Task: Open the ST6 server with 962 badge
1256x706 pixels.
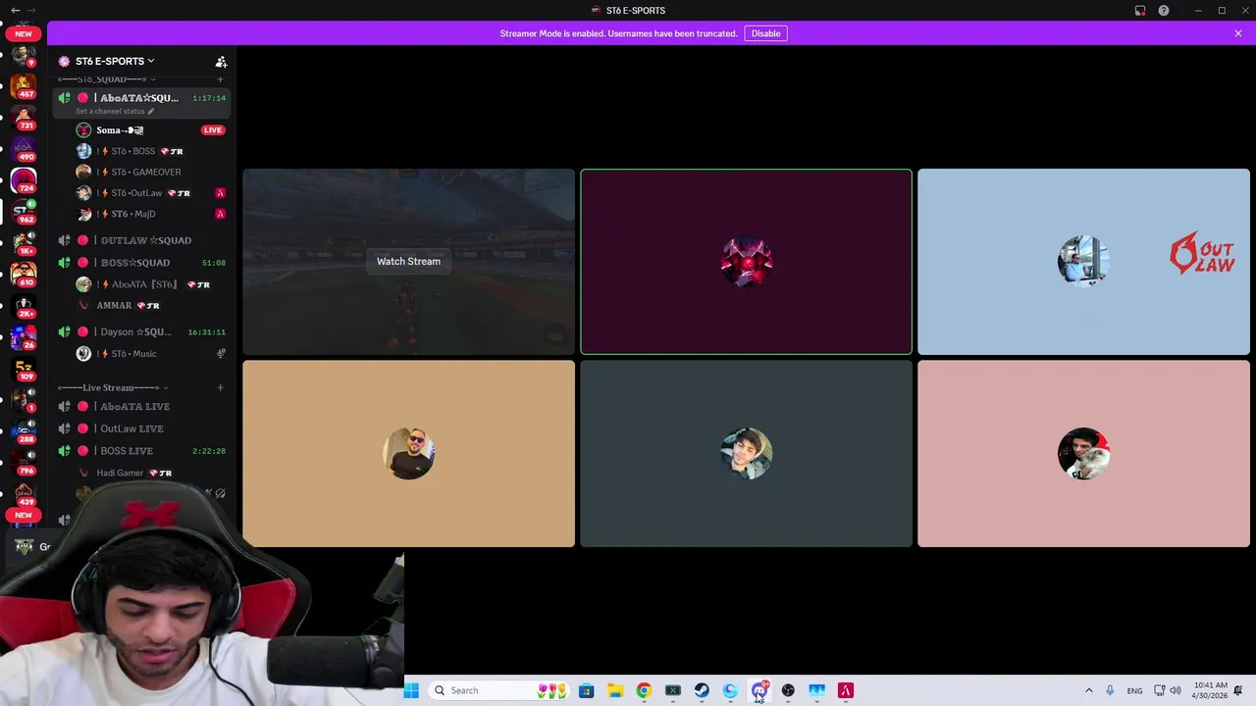Action: point(24,211)
